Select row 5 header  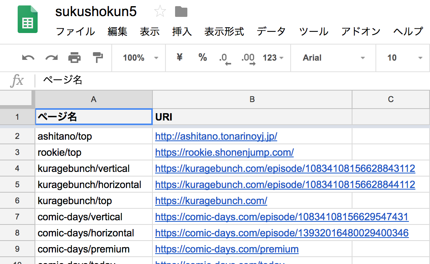[x=17, y=185]
